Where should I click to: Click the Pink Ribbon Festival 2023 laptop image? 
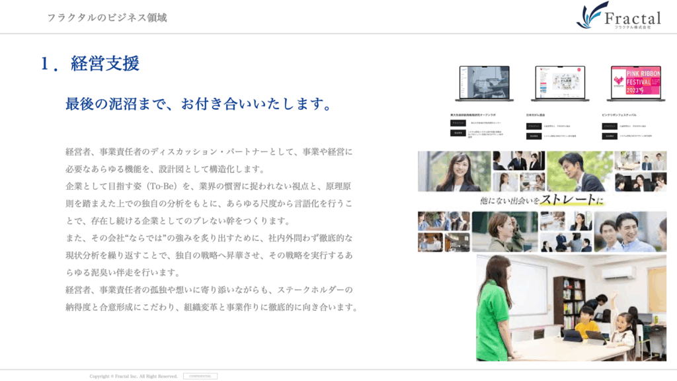coord(635,83)
